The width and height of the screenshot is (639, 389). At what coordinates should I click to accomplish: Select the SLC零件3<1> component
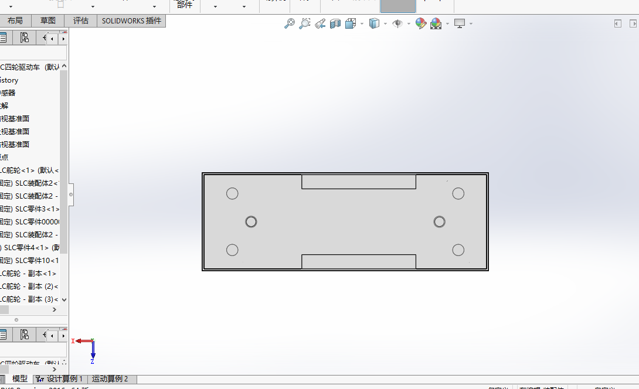[30, 209]
